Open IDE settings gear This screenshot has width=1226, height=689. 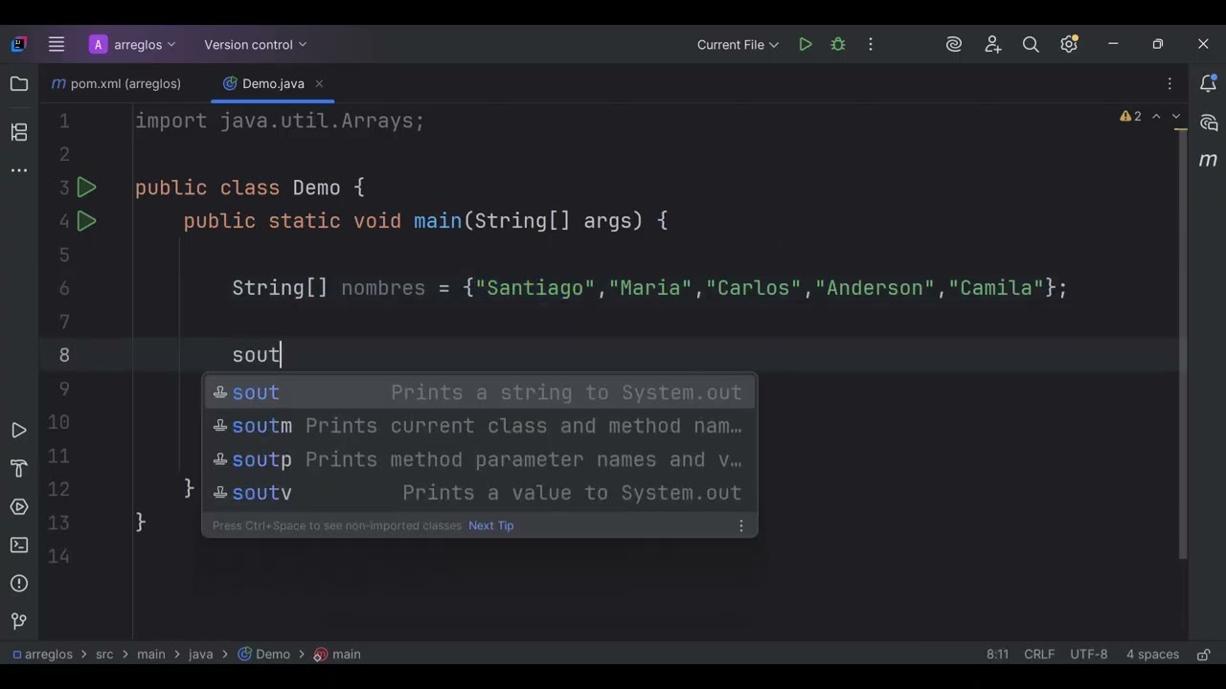tap(1069, 44)
